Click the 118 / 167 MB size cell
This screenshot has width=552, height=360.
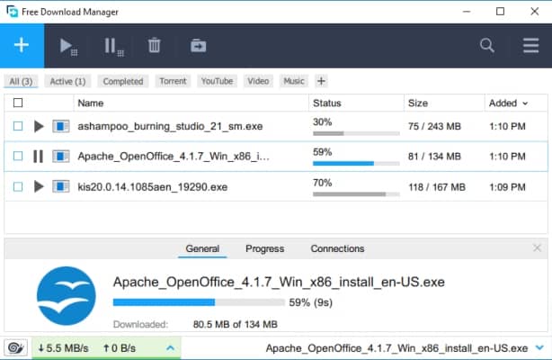pos(437,187)
